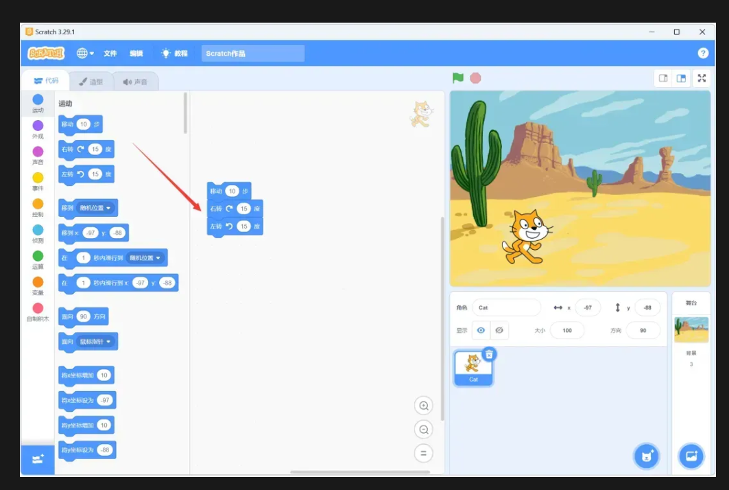Select the Cat sprite thumbnail
This screenshot has height=490, width=729.
click(x=473, y=368)
